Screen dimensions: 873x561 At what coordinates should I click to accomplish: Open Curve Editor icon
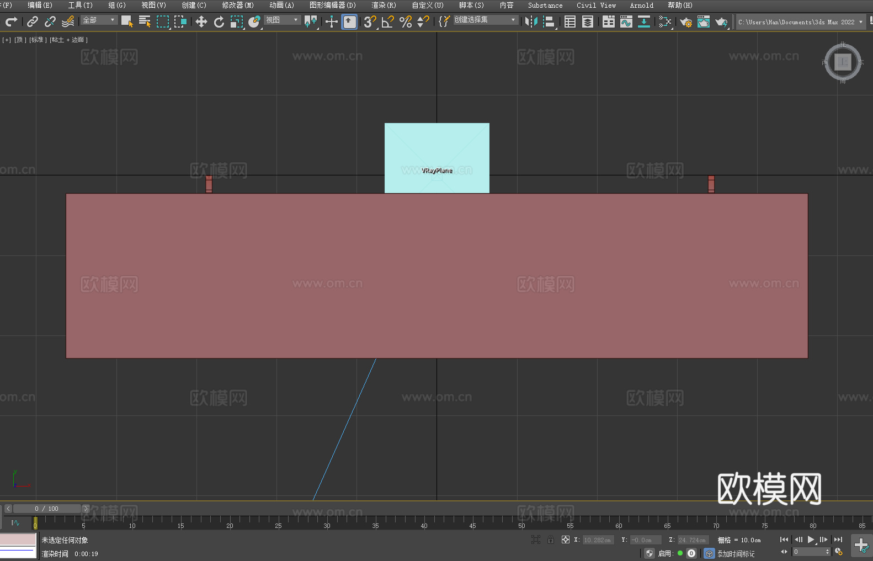tap(626, 22)
